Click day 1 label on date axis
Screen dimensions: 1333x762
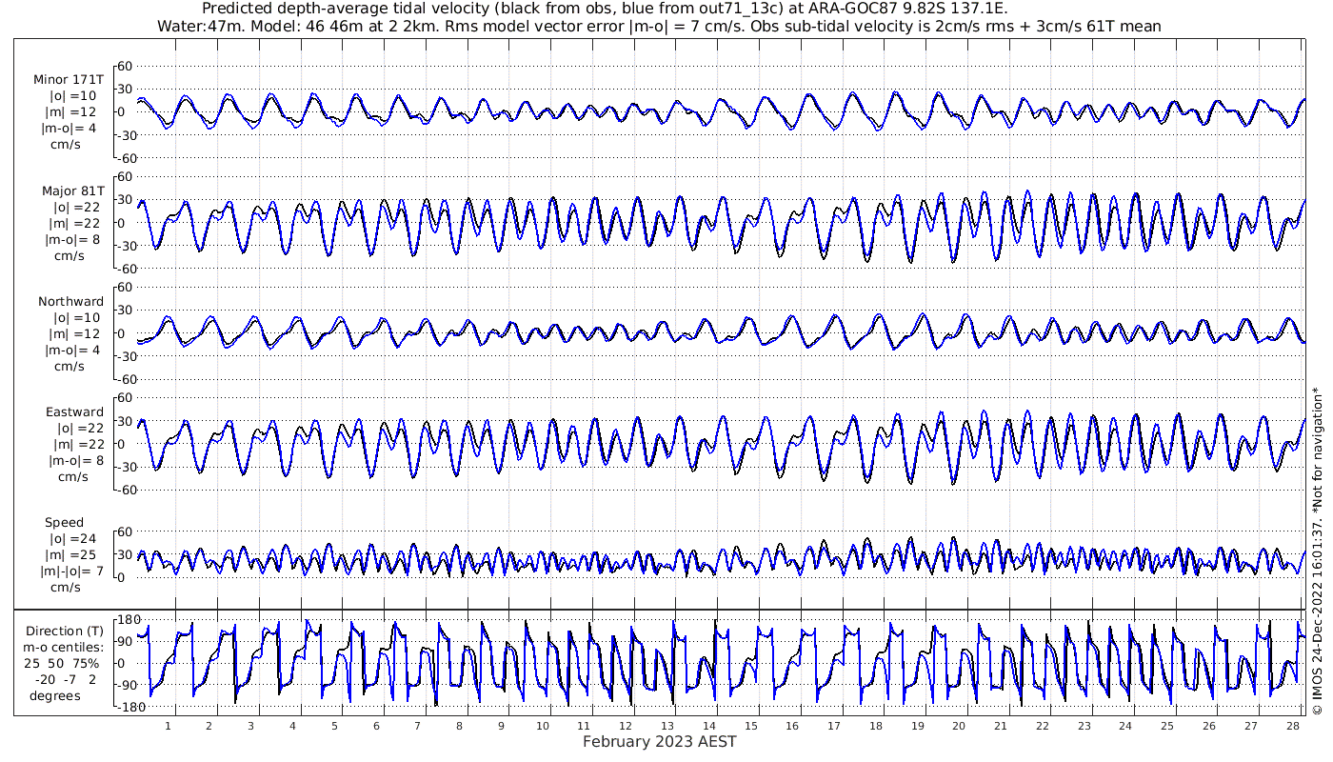click(x=169, y=725)
